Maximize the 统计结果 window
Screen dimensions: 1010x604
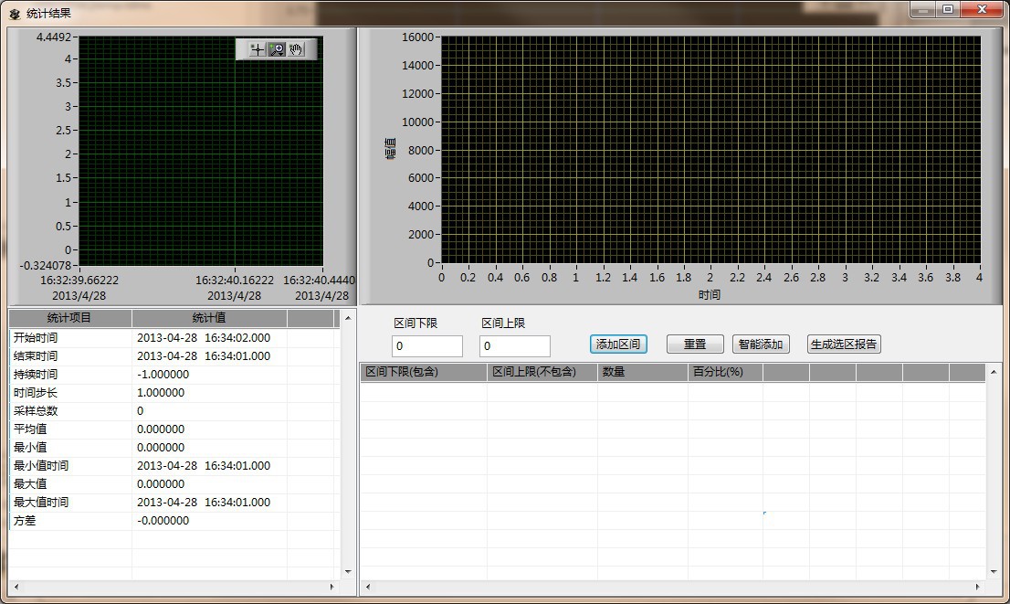948,10
